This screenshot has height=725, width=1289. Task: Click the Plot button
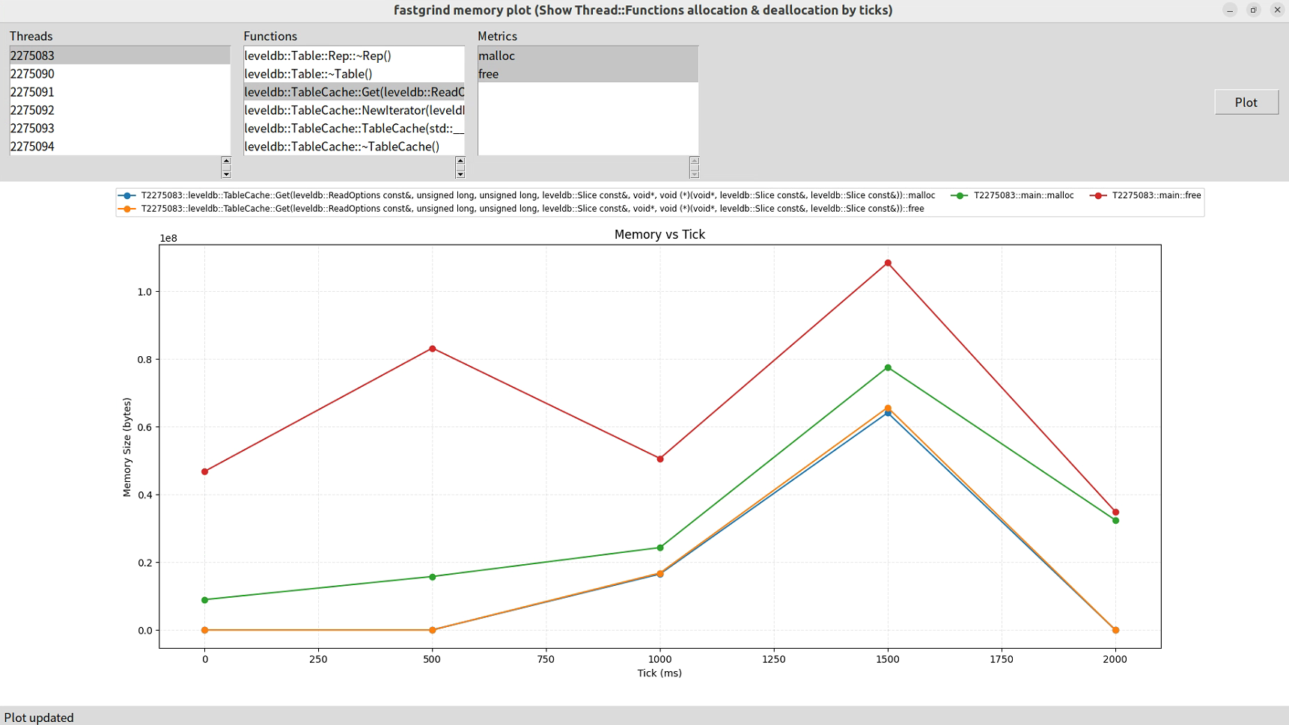pyautogui.click(x=1246, y=103)
